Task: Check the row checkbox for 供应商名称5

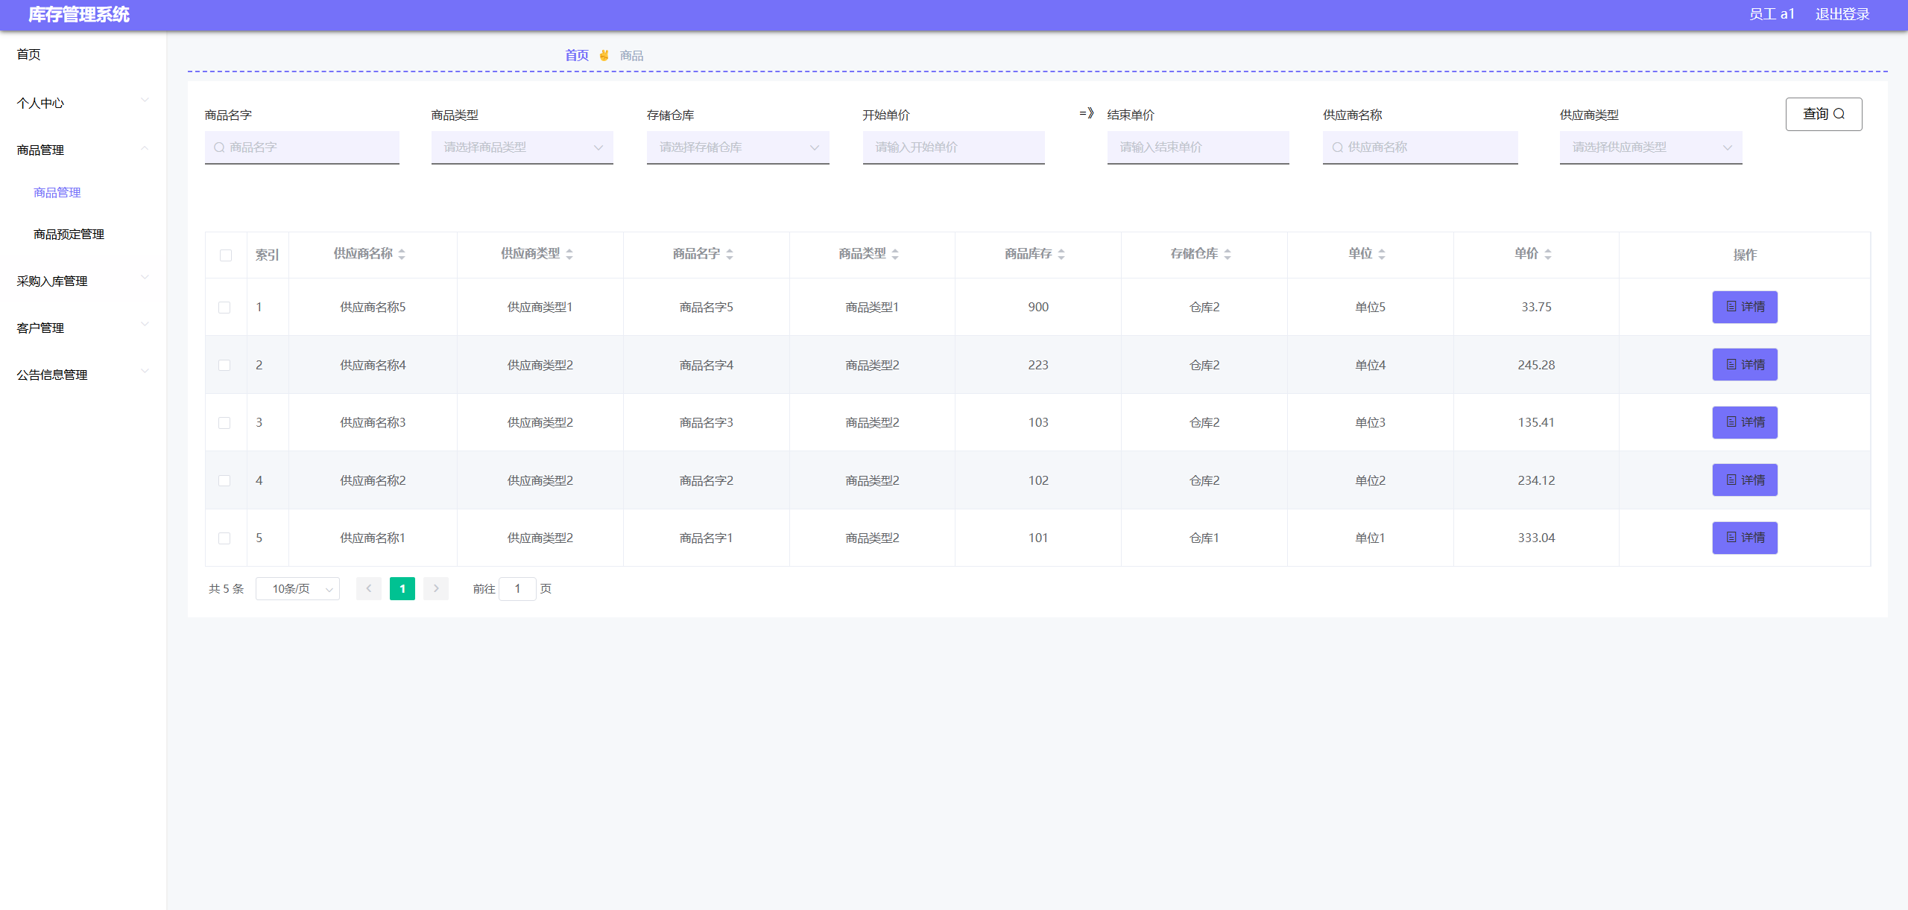Action: coord(224,308)
